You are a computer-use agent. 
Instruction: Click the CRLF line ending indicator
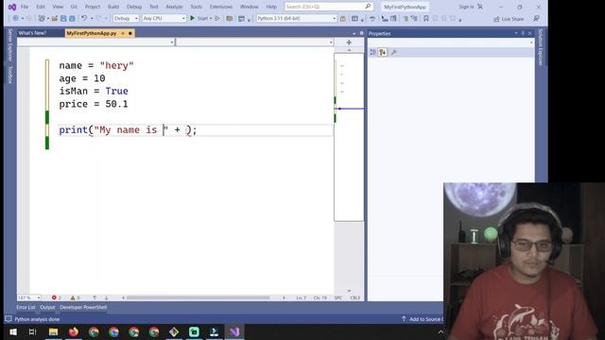[355, 297]
